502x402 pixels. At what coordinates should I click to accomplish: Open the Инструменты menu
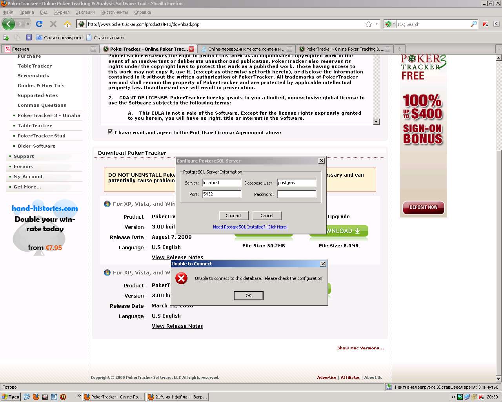coord(115,12)
